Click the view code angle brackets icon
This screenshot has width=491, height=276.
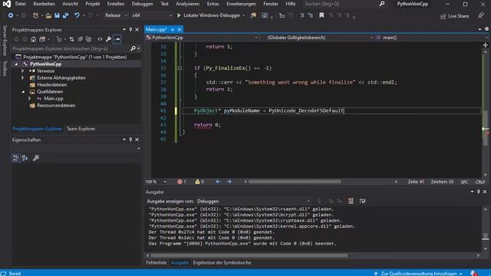tap(100, 39)
